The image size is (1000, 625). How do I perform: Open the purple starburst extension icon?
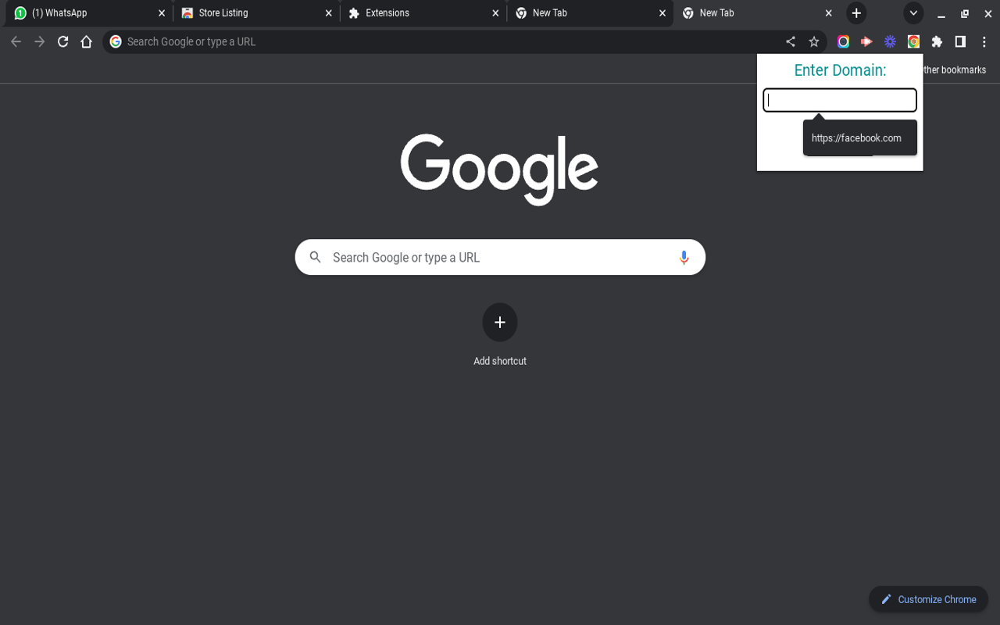[890, 41]
